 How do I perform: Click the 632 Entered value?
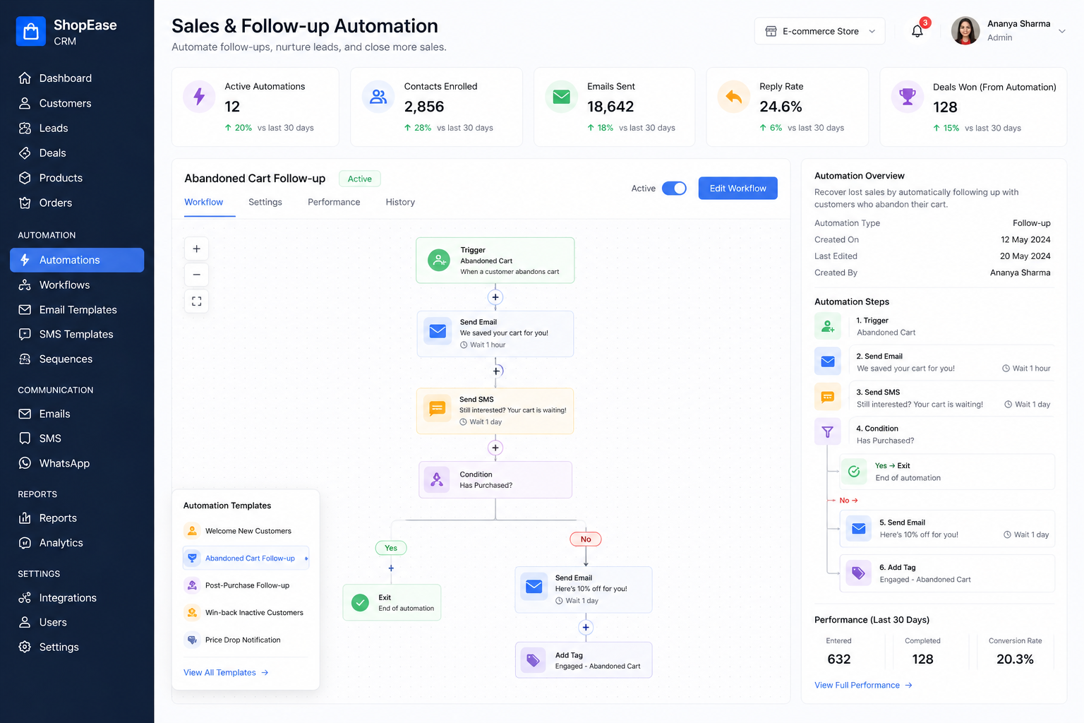click(x=838, y=659)
